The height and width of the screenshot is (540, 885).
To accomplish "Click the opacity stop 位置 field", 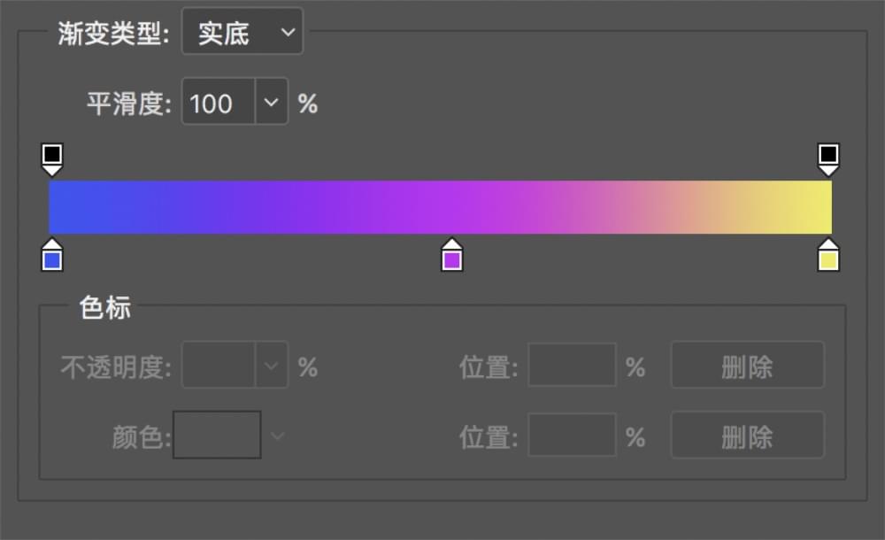I will pyautogui.click(x=572, y=366).
